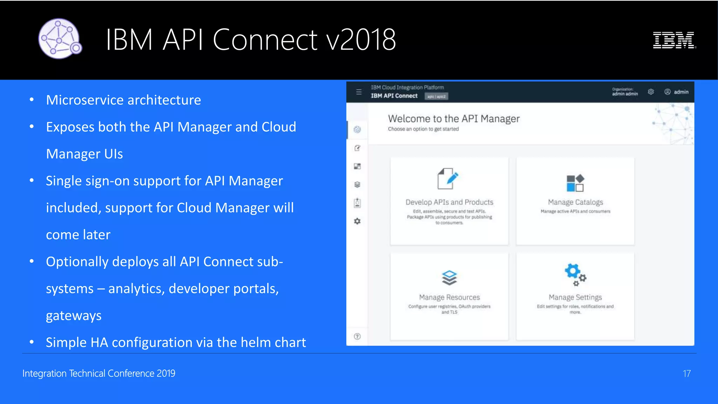
Task: Open the Members badge sidebar icon
Action: point(357,203)
